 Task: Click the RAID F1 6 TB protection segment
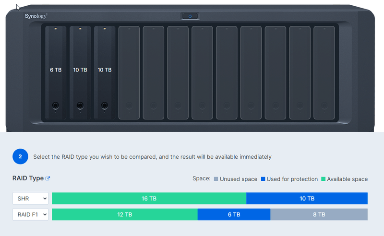[234, 214]
